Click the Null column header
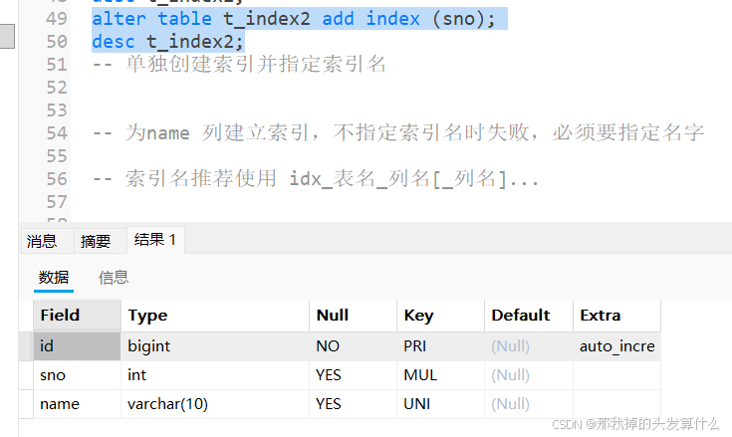The width and height of the screenshot is (732, 437). [x=353, y=316]
